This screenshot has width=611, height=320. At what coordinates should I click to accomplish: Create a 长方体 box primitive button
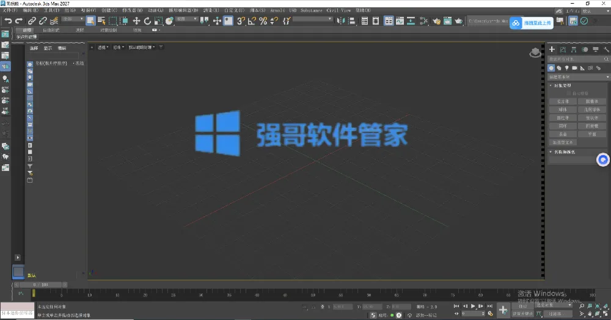(x=563, y=101)
